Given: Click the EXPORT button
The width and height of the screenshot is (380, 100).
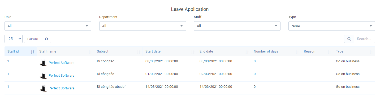Looking at the screenshot, I should [33, 39].
